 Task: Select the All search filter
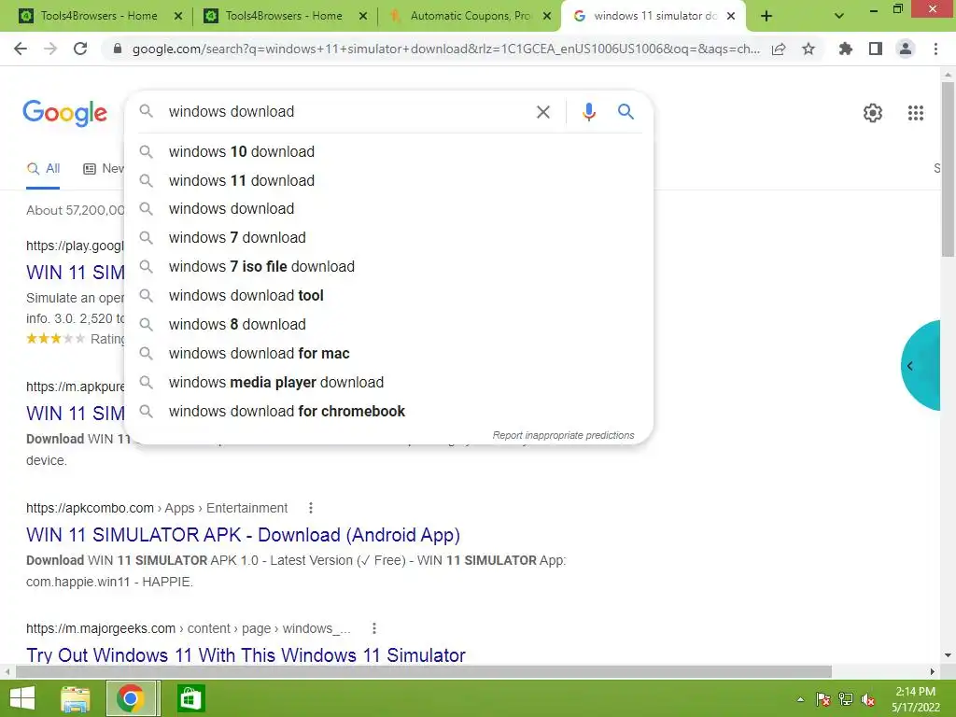(x=43, y=169)
